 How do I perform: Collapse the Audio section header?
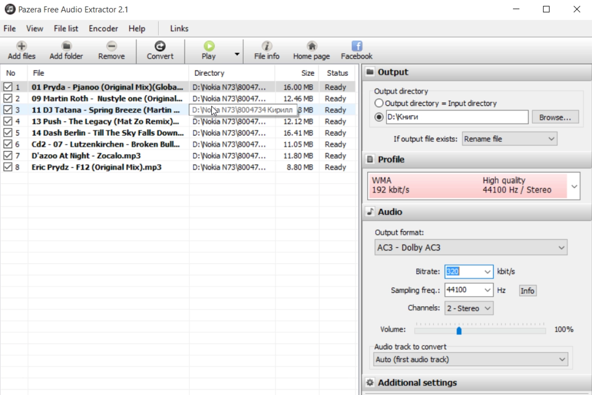[x=477, y=212]
